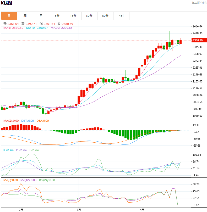The height and width of the screenshot is (212, 207).
Task: Choose the 60分 interval tab
Action: 105,16
